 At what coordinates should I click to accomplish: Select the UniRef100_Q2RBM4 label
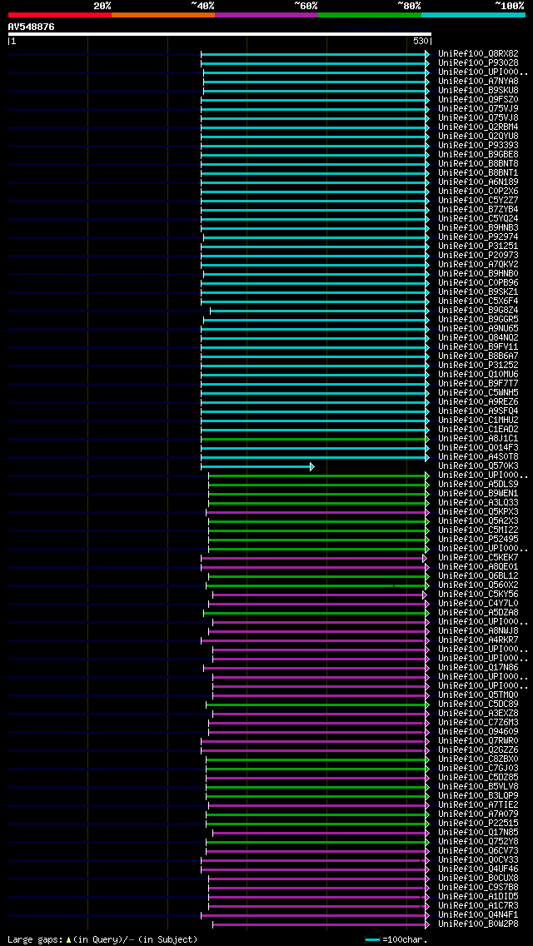[478, 127]
